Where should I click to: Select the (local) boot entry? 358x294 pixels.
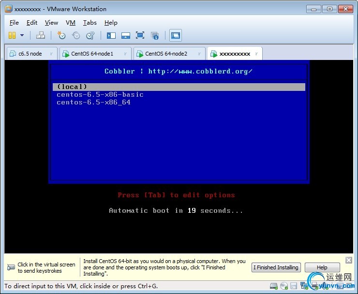pos(179,87)
